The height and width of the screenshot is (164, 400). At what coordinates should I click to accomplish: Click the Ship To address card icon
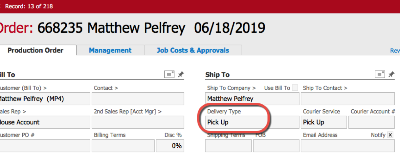pos(380,74)
